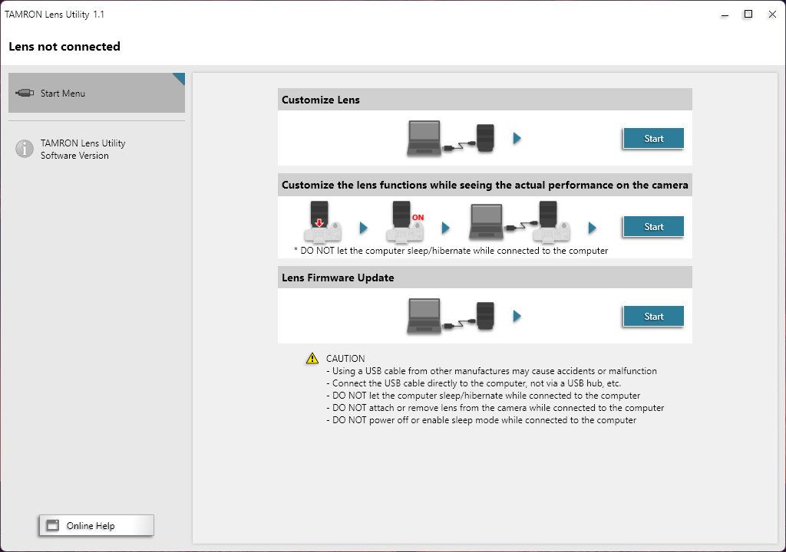Click the blue arrow in Firmware Update row
The width and height of the screenshot is (786, 552).
pyautogui.click(x=517, y=316)
